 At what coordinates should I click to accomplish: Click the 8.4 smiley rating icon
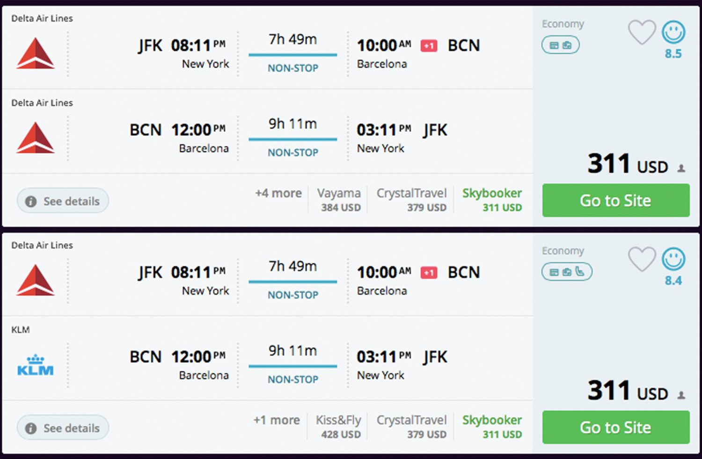click(x=673, y=259)
